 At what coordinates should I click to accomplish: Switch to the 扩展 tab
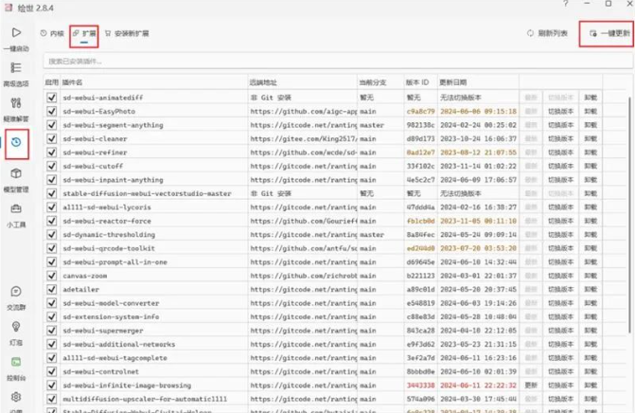point(84,33)
